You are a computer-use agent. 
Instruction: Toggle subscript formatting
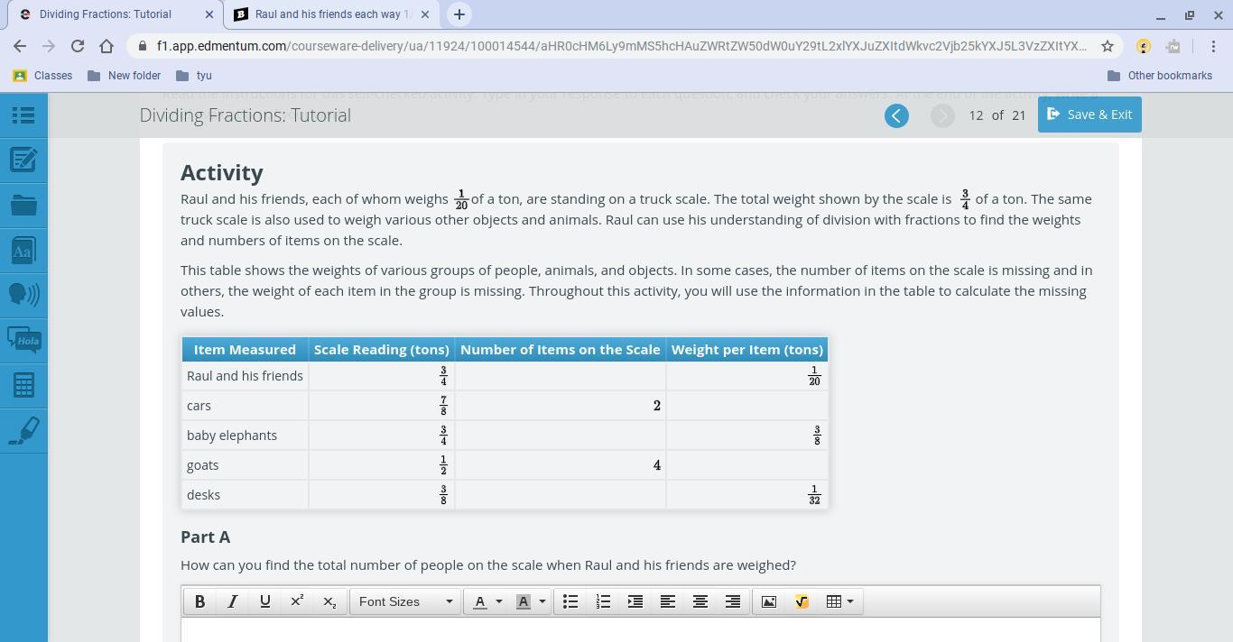tap(329, 601)
